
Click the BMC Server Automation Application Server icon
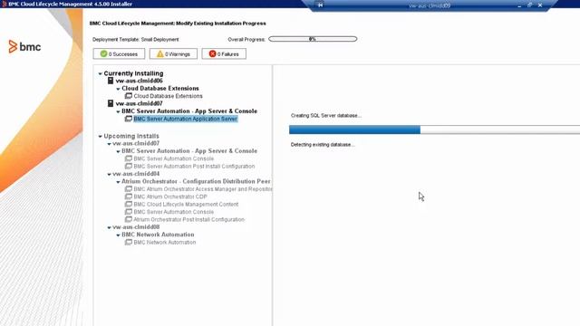[129, 119]
